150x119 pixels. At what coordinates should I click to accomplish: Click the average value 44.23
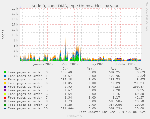(x=115, y=87)
